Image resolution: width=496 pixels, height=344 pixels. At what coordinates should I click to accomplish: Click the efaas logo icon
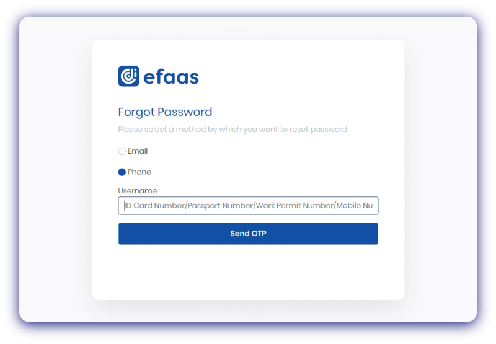[x=128, y=76]
